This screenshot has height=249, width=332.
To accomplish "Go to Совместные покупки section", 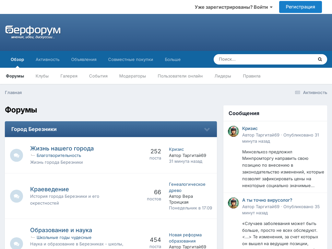I will tap(131, 59).
